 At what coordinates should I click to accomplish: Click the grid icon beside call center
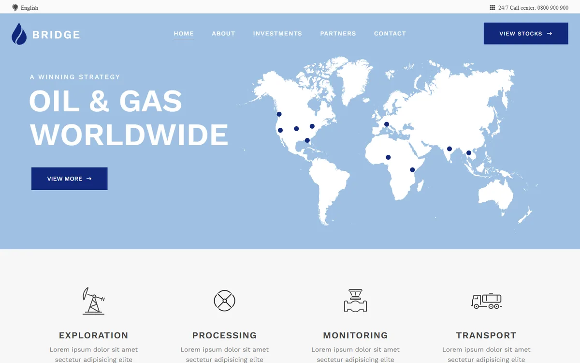[x=493, y=8]
